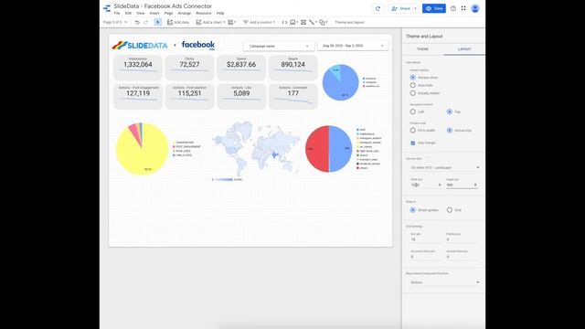585x329 pixels.
Task: Open the Report-level Component Position dropdown
Action: coord(444,282)
